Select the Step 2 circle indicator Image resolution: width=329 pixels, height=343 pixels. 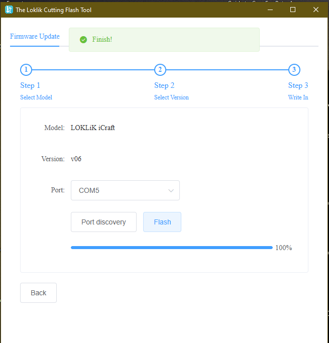(160, 70)
